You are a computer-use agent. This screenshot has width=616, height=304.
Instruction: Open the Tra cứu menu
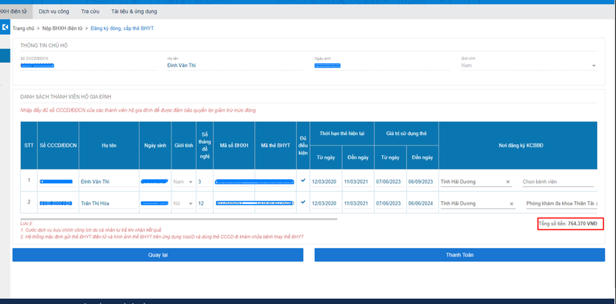click(90, 12)
